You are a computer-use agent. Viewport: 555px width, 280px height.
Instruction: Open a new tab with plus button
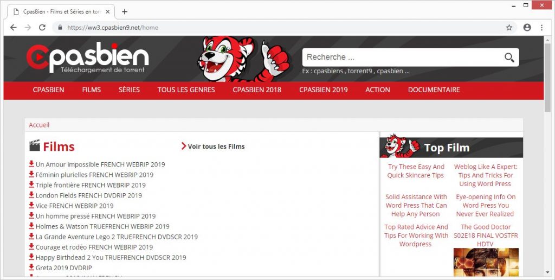pos(125,12)
